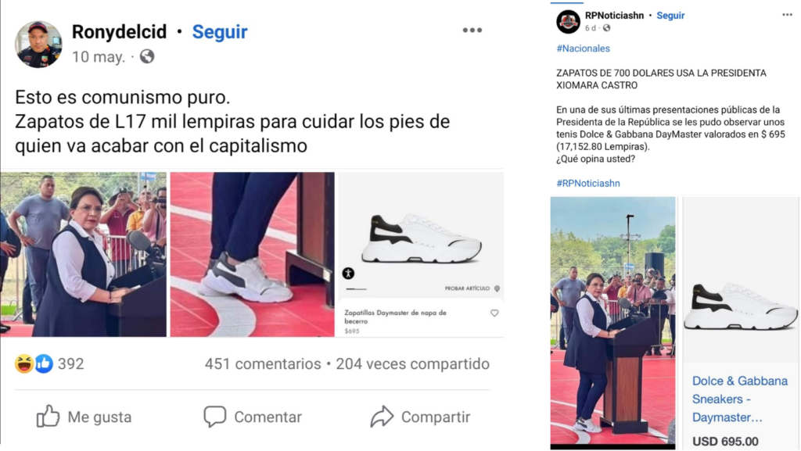Open the #RPNoticiashn hashtag
Viewport: 801px width, 451px height.
tap(588, 183)
